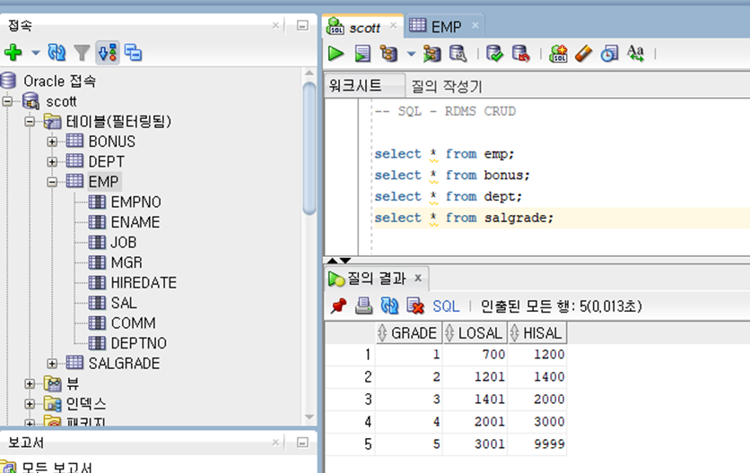Refresh the query results
The width and height of the screenshot is (750, 473).
point(389,305)
